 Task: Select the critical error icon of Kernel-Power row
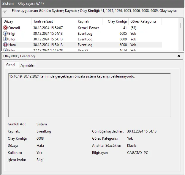pos(5,28)
